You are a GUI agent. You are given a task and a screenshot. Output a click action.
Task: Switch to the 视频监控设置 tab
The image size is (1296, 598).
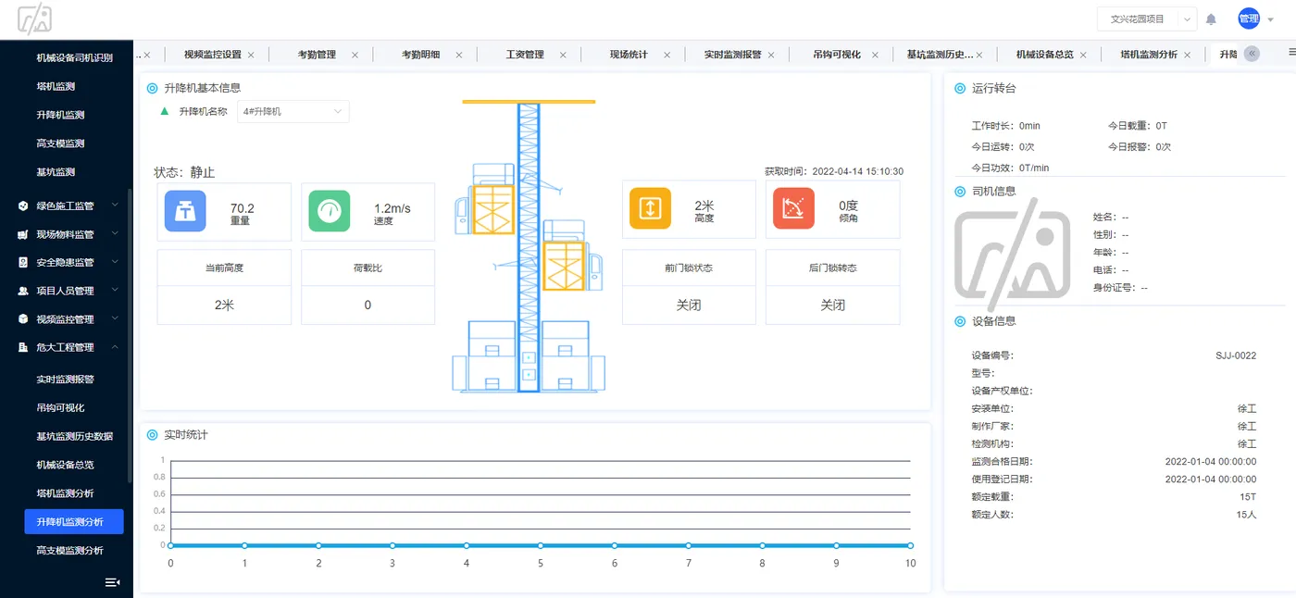212,55
